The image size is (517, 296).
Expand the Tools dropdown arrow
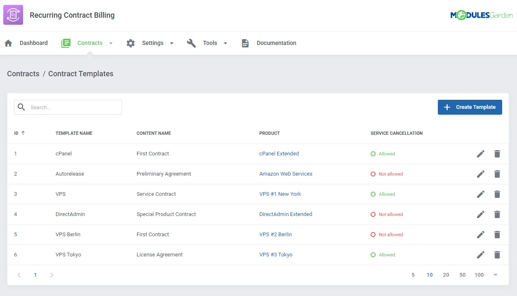pos(225,43)
